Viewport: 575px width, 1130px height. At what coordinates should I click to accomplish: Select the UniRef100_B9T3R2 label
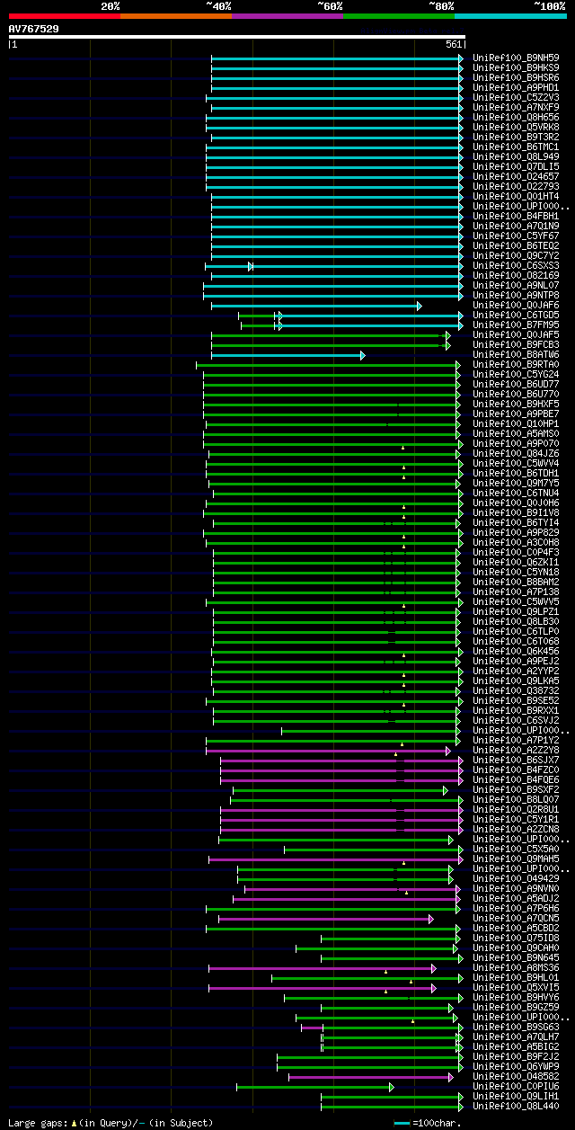click(x=516, y=137)
